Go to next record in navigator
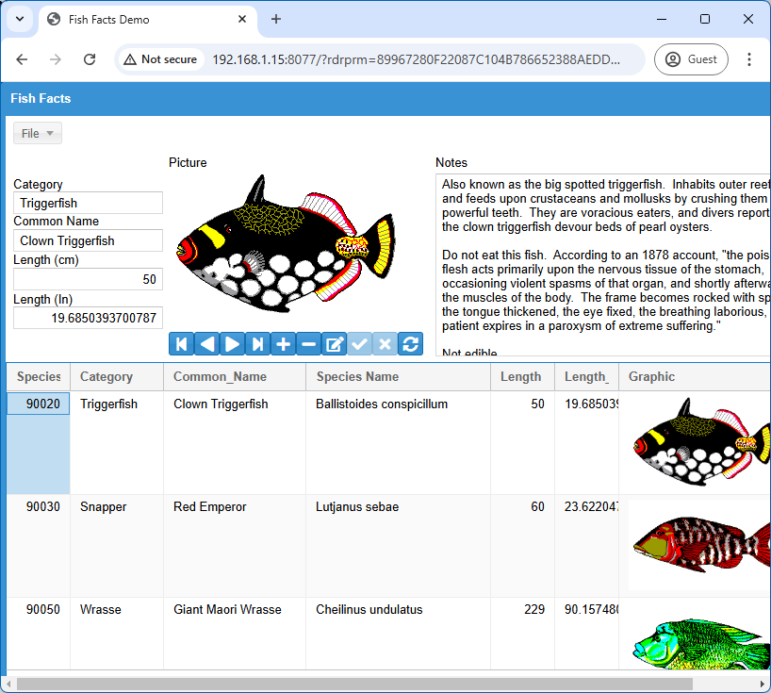 [x=232, y=344]
